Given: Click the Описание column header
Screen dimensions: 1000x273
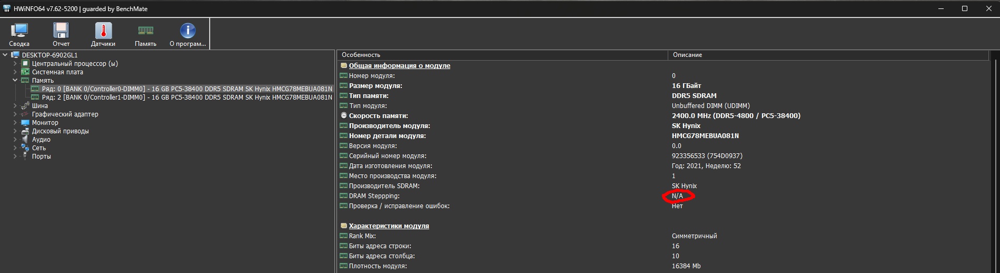Looking at the screenshot, I should click(687, 55).
